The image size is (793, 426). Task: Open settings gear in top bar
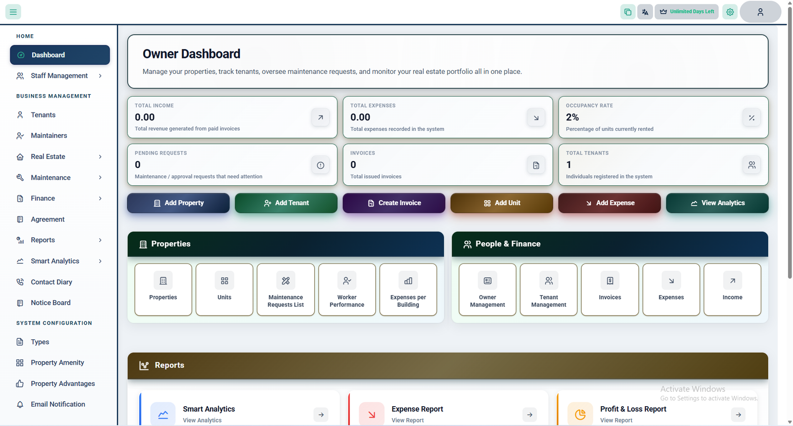coord(730,12)
